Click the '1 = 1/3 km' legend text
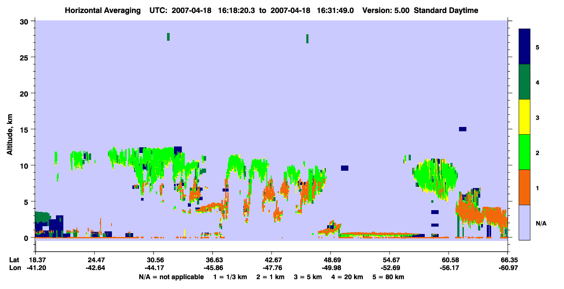This screenshot has height=289, width=564. point(230,277)
